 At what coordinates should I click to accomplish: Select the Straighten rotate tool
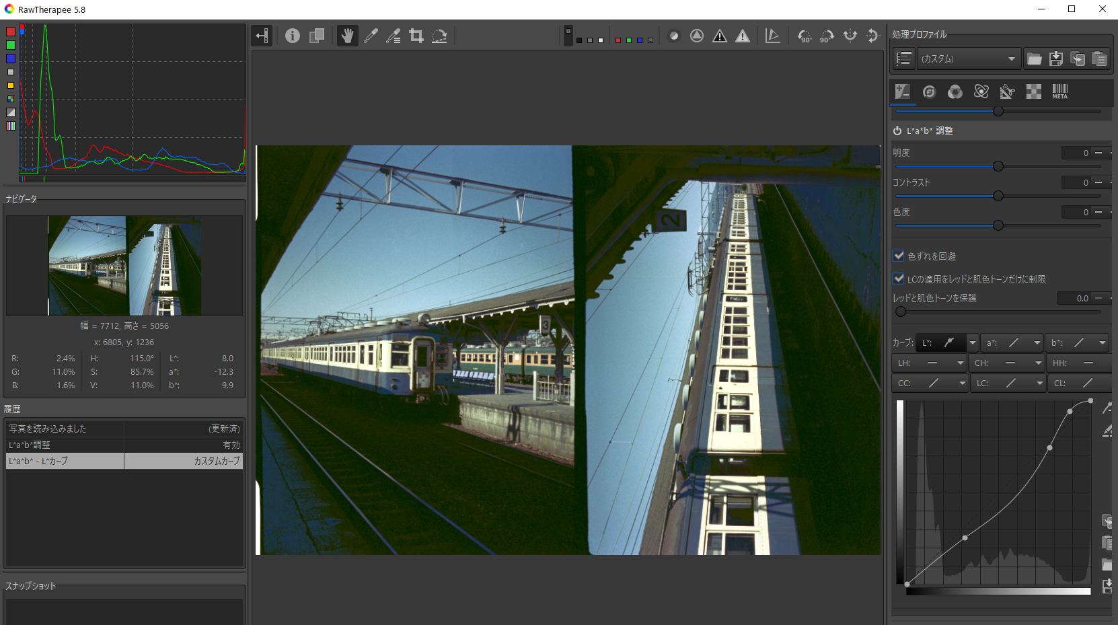coord(439,36)
